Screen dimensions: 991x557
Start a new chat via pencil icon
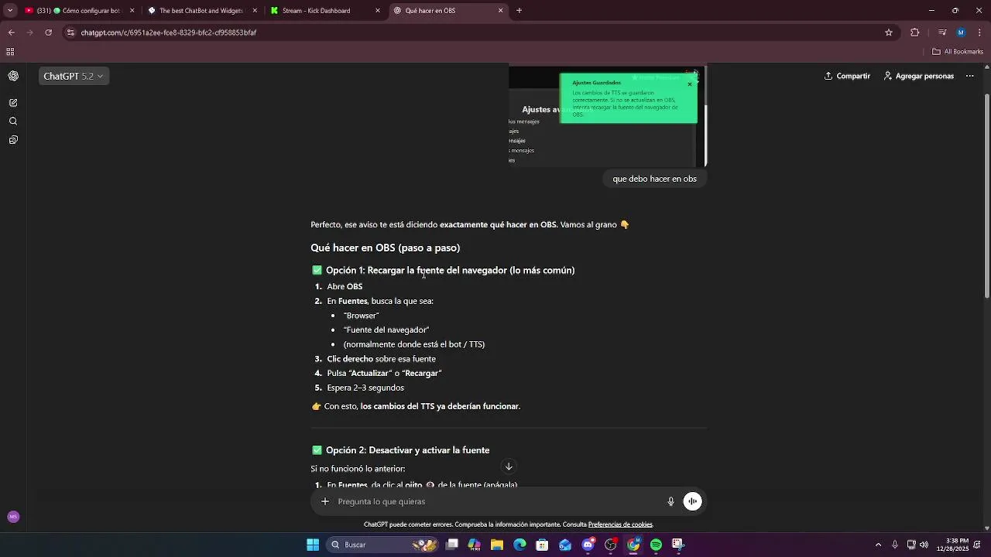coord(13,102)
